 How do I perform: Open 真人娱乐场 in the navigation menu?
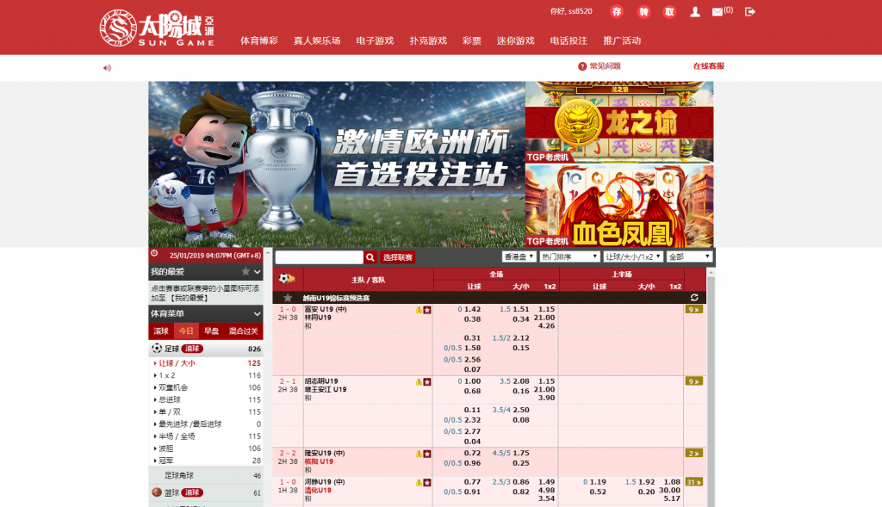tap(317, 40)
